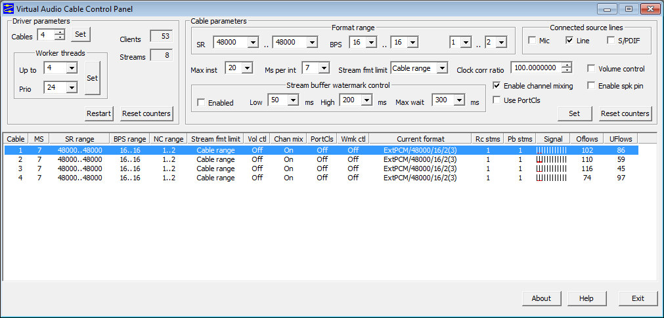
Task: Click the NC range column header
Action: pos(169,139)
